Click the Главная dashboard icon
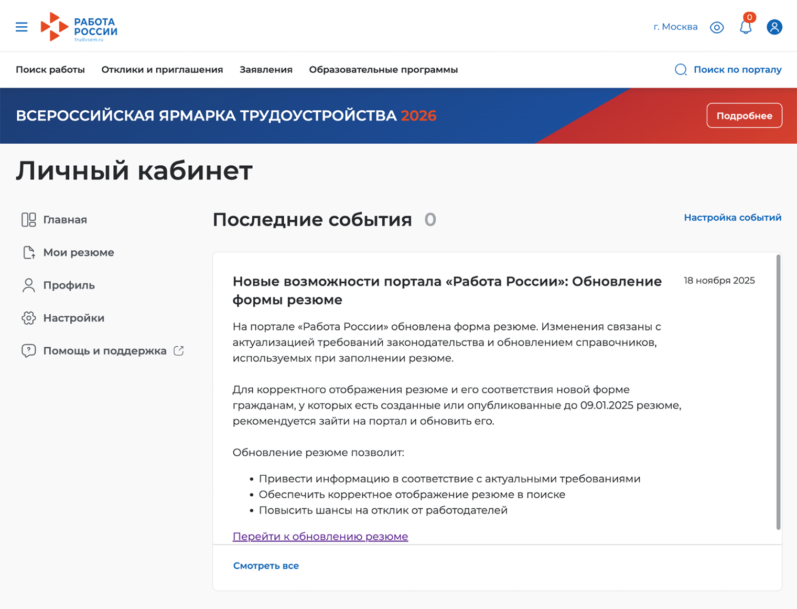Viewport: 797px width, 609px height. point(29,220)
